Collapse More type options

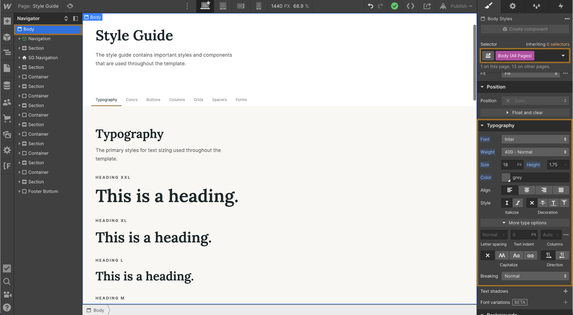tap(525, 223)
